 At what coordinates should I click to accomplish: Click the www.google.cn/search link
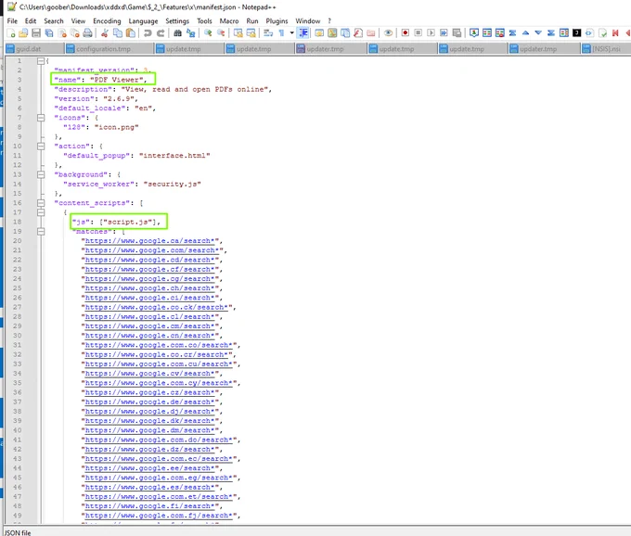[149, 336]
